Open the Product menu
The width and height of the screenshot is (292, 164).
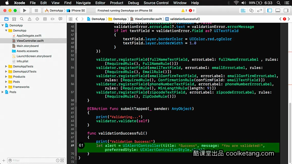[117, 3]
